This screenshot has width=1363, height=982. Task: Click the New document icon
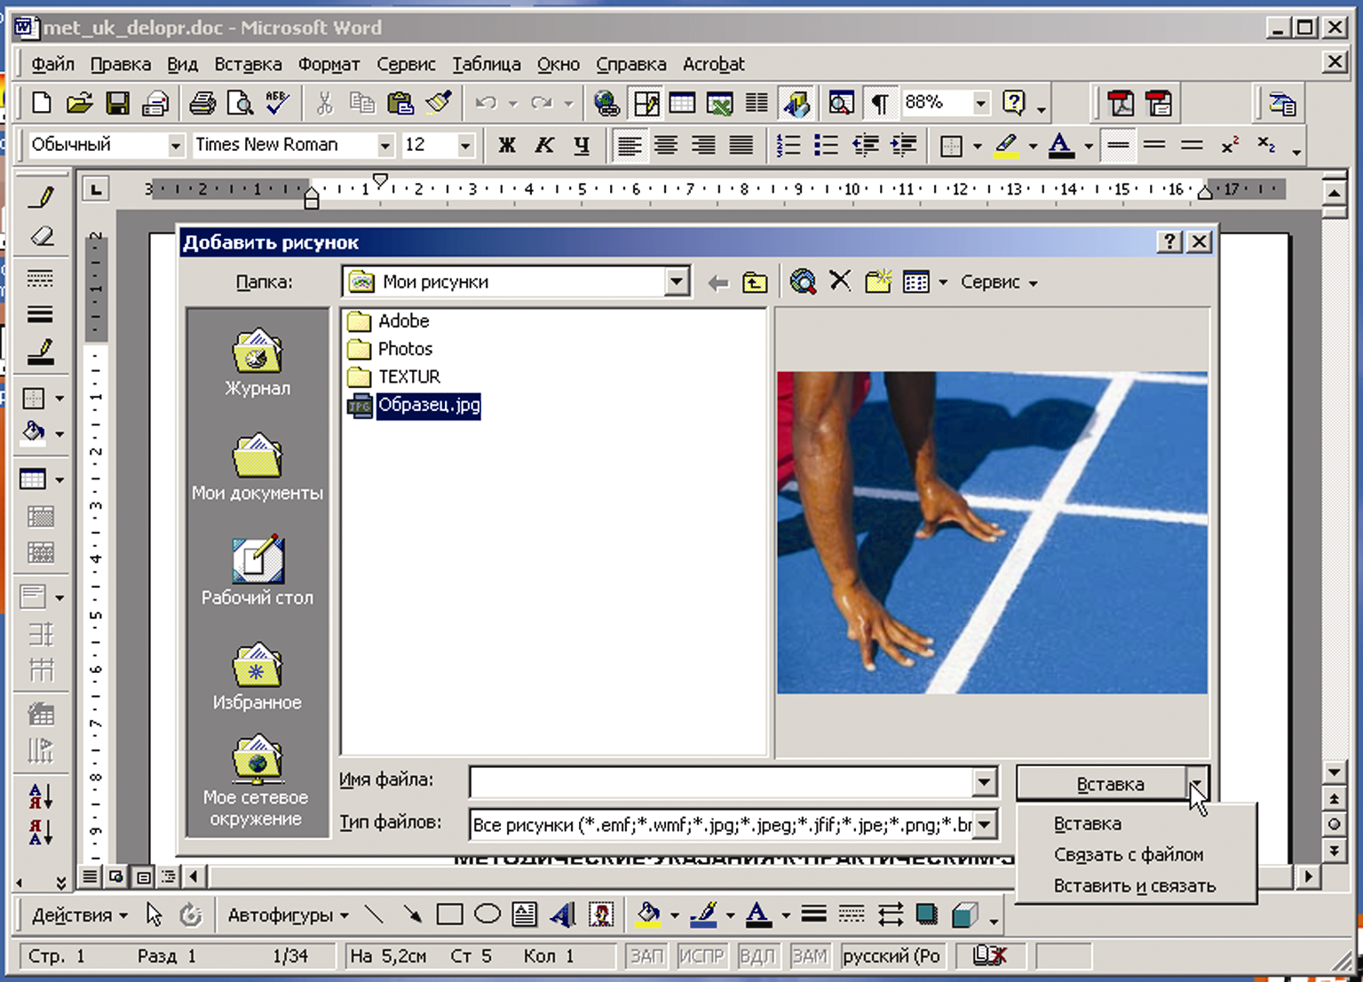coord(41,104)
